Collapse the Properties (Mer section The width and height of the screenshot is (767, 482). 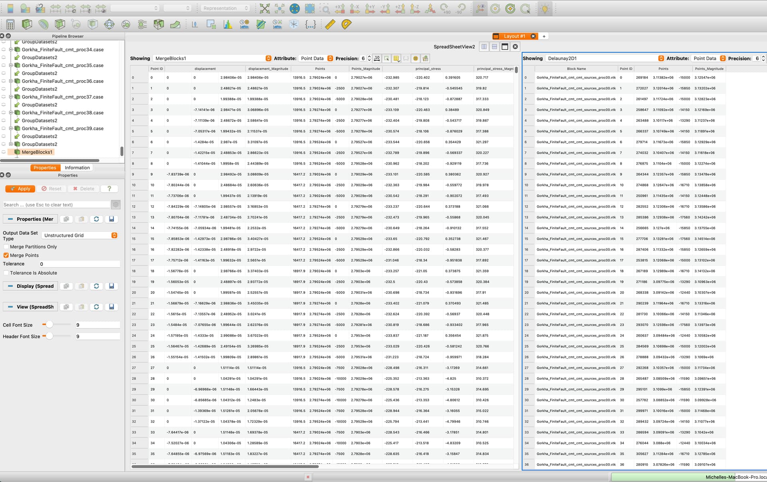point(30,219)
